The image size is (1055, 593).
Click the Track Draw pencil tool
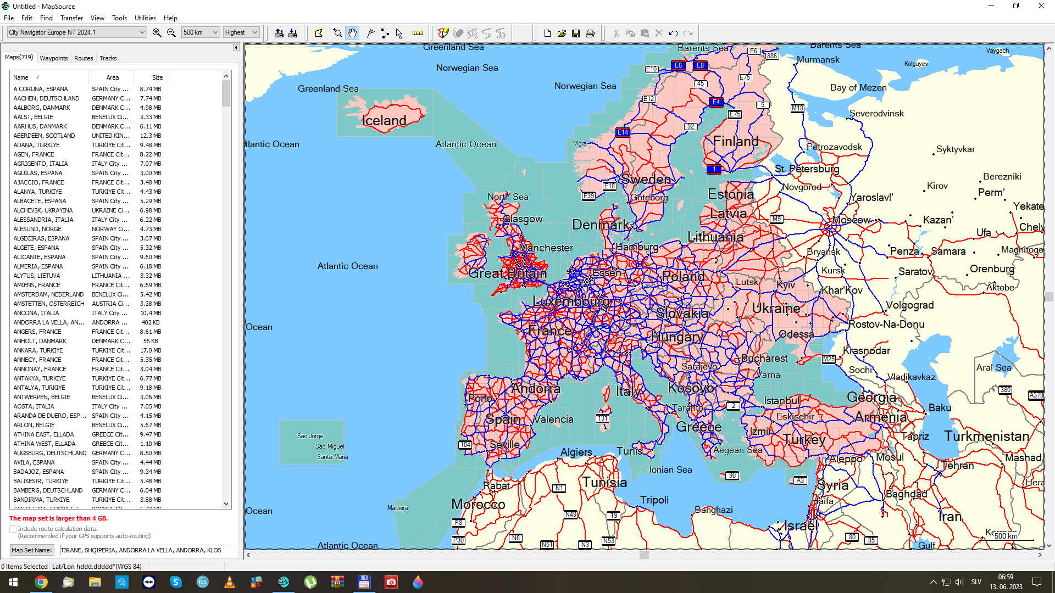(443, 33)
